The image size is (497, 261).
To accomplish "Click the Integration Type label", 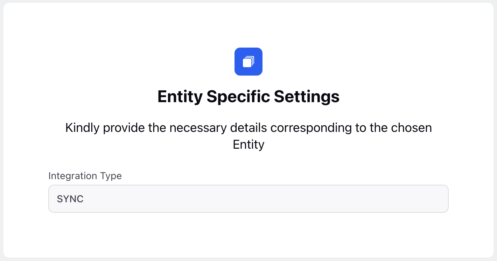I will [x=85, y=176].
